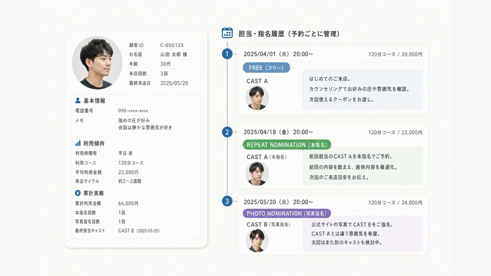
Task: Click the date 2025/05/20 (火) 20:00〜
Action: (x=278, y=202)
